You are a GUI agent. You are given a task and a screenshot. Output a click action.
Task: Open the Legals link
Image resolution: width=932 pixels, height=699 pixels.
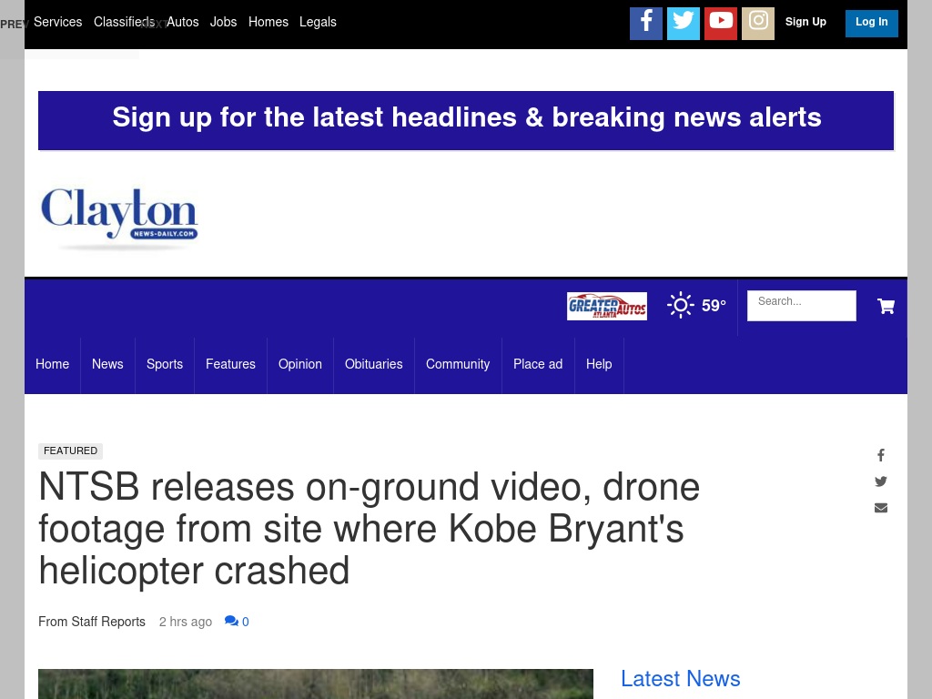click(x=318, y=22)
